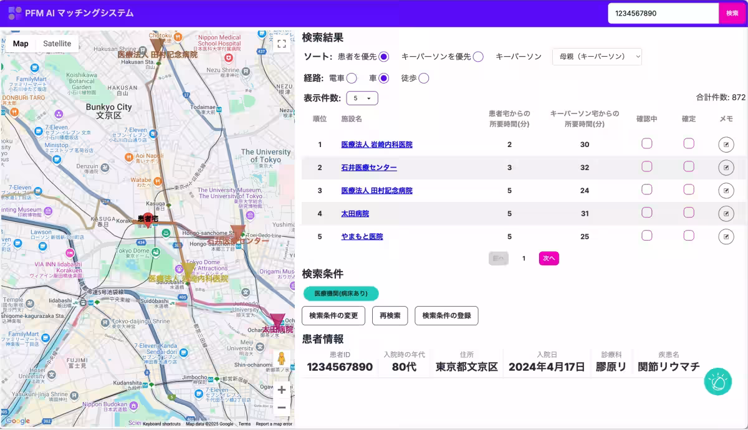This screenshot has height=430, width=748.
Task: Open the memo icon for 医療法人 岩崎内科医院
Action: [x=726, y=144]
